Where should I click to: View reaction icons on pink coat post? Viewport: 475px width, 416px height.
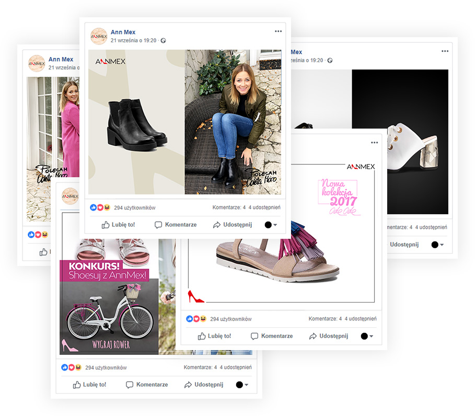38,235
